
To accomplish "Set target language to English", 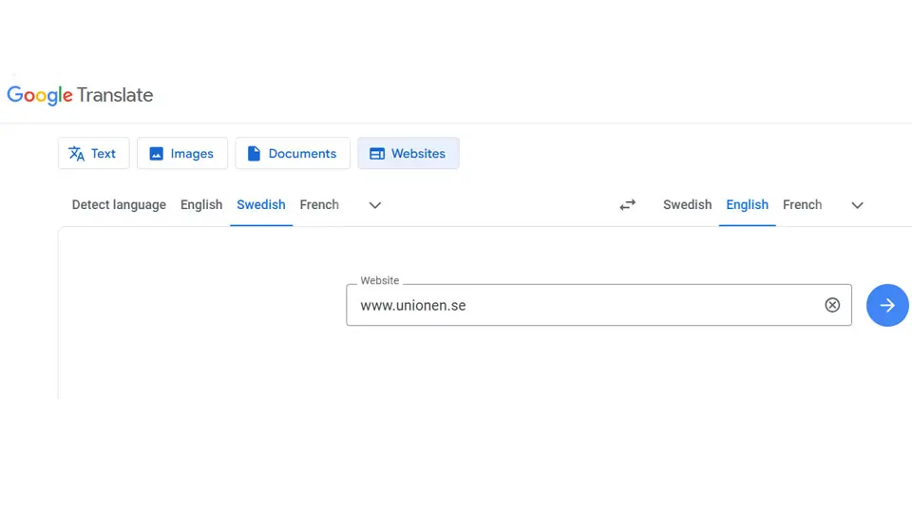I will (748, 205).
